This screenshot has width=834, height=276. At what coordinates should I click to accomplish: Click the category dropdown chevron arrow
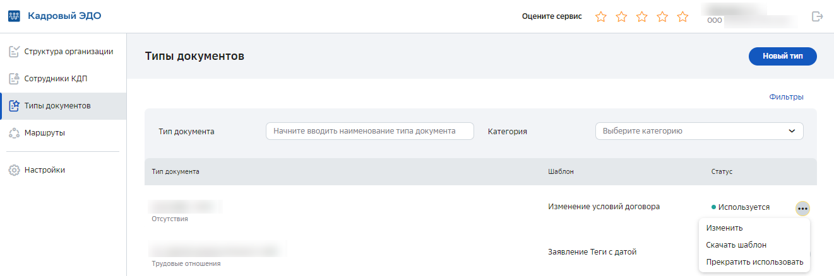coord(792,131)
